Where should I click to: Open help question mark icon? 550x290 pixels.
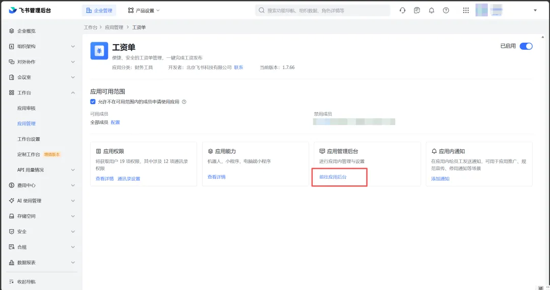(446, 11)
